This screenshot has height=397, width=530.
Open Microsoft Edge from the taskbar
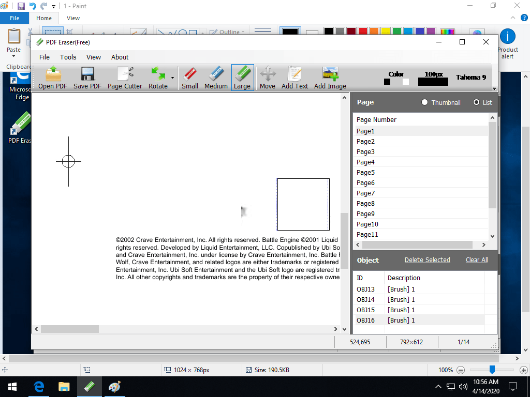tap(39, 387)
